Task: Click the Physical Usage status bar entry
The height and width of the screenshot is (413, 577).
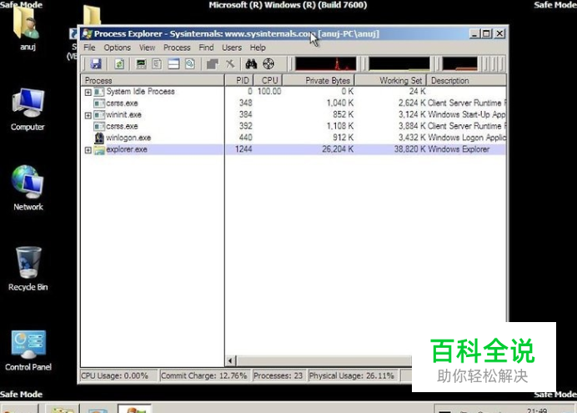Action: pos(352,375)
